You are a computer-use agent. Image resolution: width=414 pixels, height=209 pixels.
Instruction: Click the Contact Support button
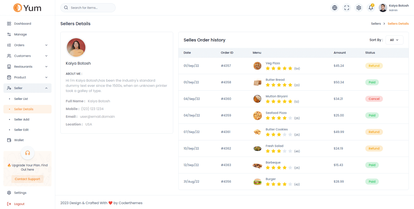[28, 179]
